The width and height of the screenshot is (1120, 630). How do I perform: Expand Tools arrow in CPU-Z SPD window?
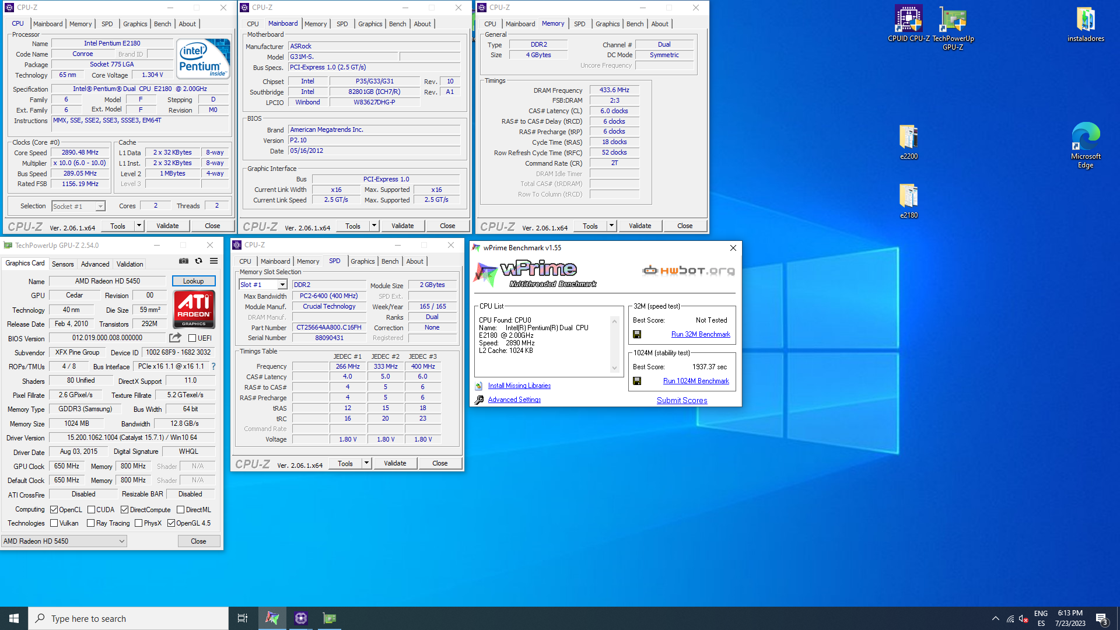coord(366,463)
